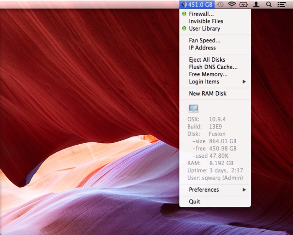Viewport: 293px width, 235px height.
Task: Open the Wi-Fi status menu
Action: (232, 4)
